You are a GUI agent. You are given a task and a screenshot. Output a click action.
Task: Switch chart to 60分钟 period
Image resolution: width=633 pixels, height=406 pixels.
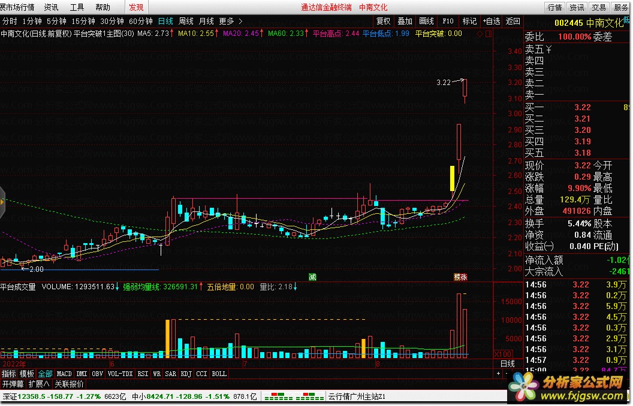click(x=140, y=22)
